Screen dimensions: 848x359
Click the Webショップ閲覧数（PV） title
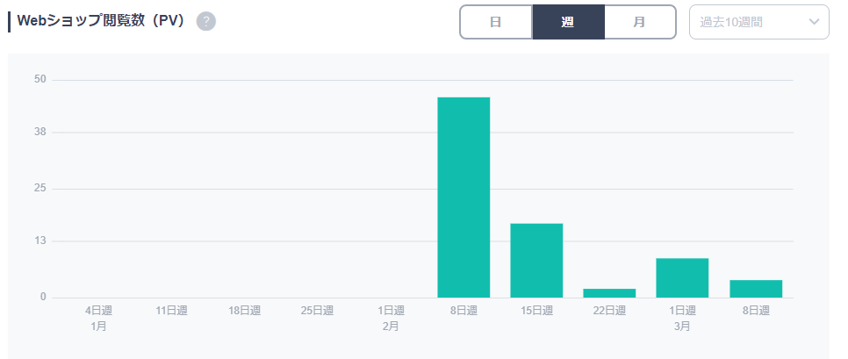coord(100,21)
